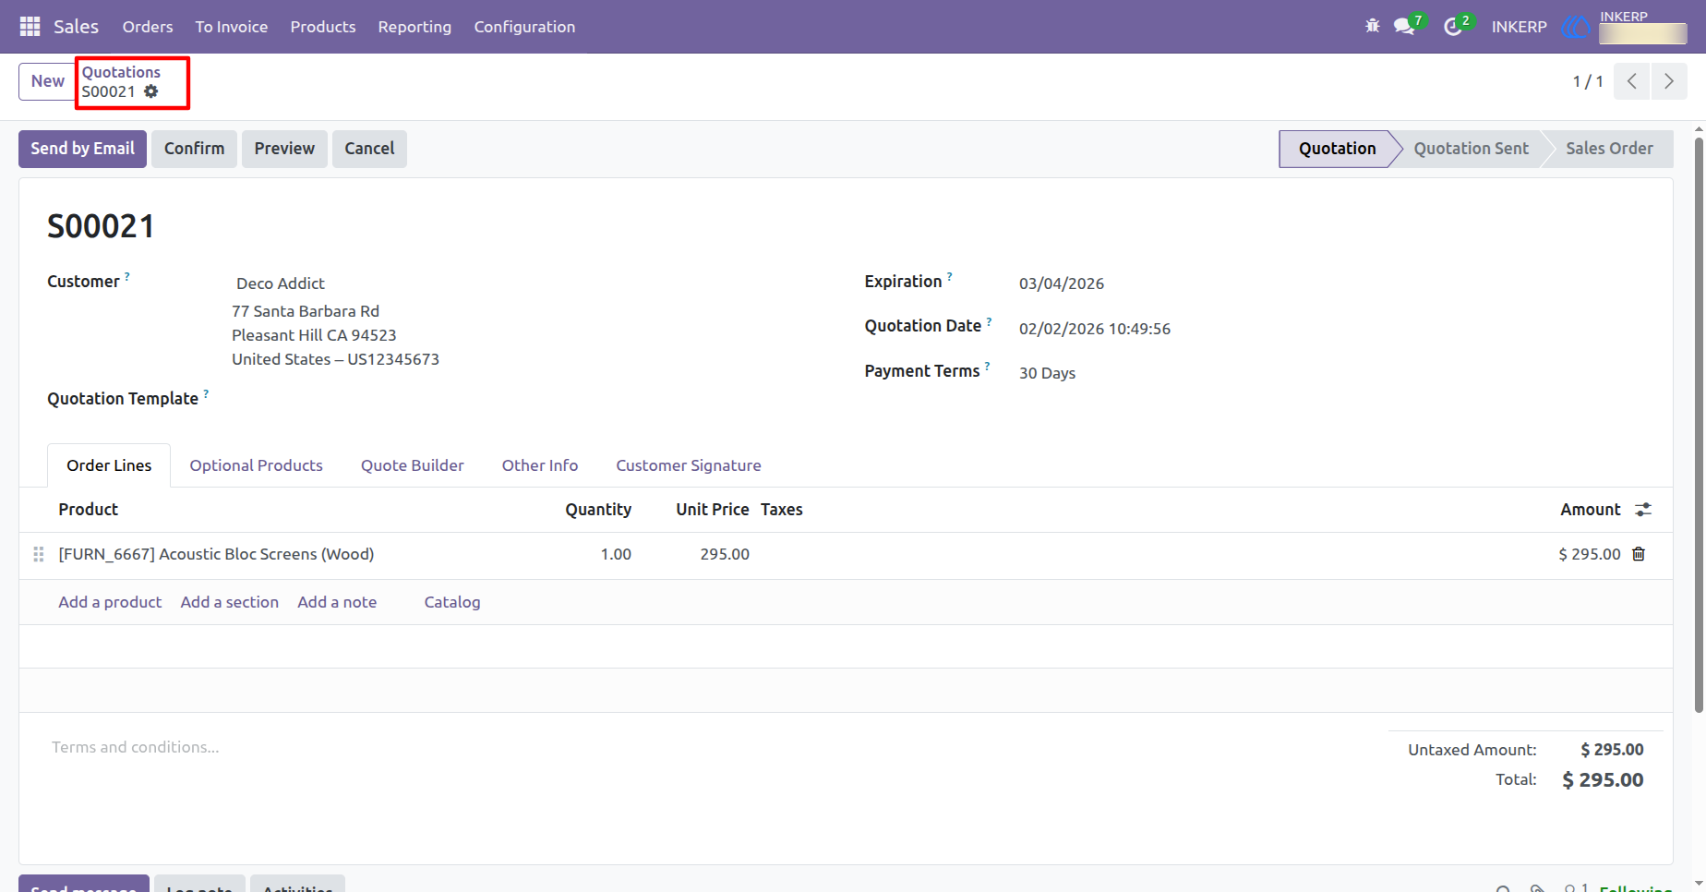The width and height of the screenshot is (1706, 892).
Task: Select the Quotation Sent status stage
Action: 1471,149
